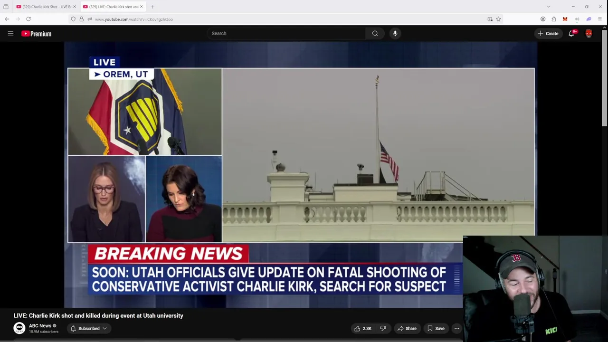
Task: Click the YouTube search magnifier button
Action: tap(375, 33)
